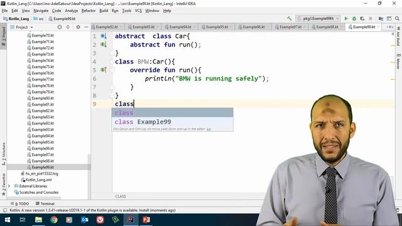Start debugging with the bug icon
This screenshot has height=226, width=402.
tap(354, 18)
